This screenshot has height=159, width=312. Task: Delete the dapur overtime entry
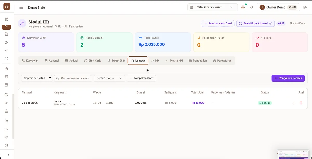(x=301, y=103)
